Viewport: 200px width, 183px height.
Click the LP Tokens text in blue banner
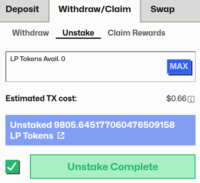tap(32, 136)
